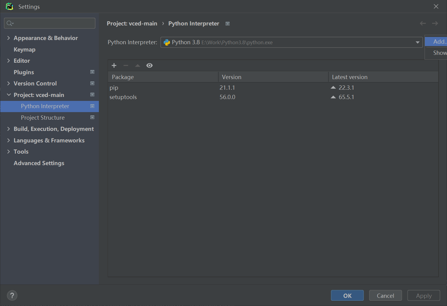
Task: Open Appearance & Behavior settings label
Action: 46,38
